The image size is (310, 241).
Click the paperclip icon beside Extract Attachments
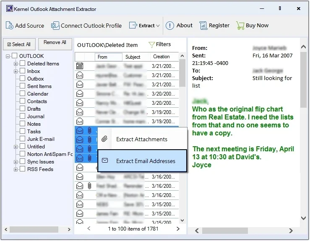(x=104, y=139)
